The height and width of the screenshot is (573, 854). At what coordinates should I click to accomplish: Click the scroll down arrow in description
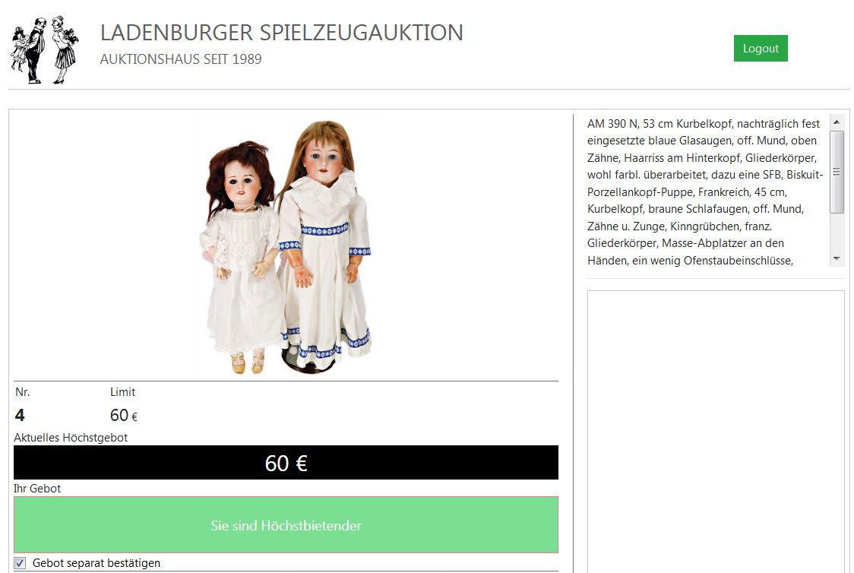coord(837,258)
